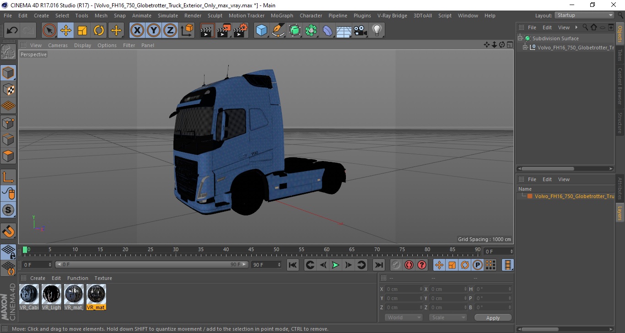Select the Move tool in top toolbar

click(66, 31)
